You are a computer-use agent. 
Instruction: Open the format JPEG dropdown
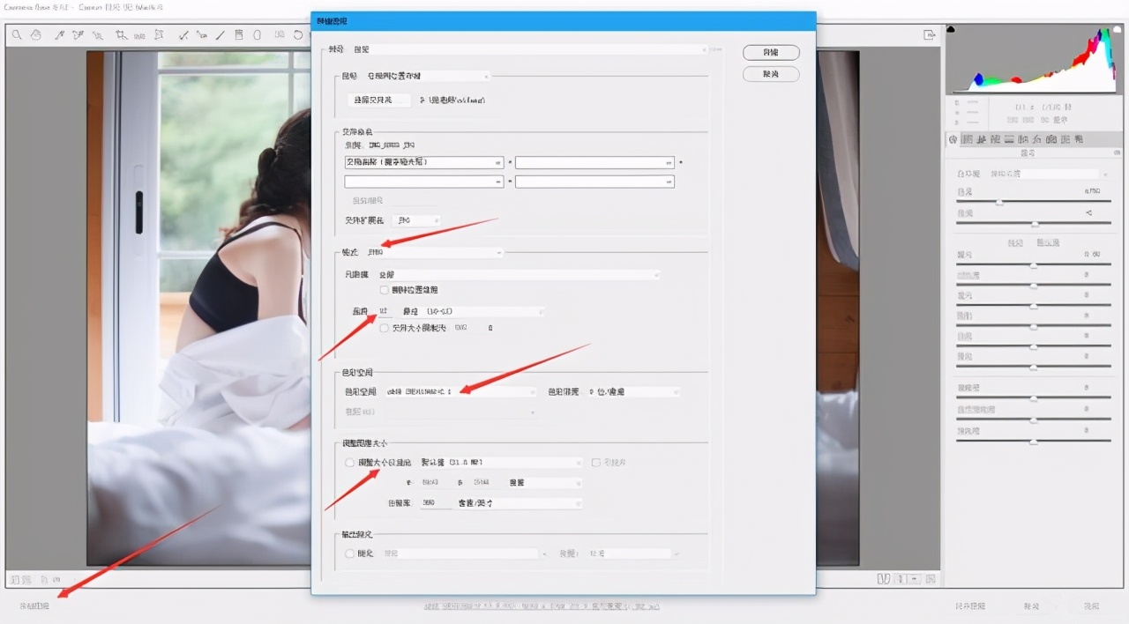coord(433,252)
